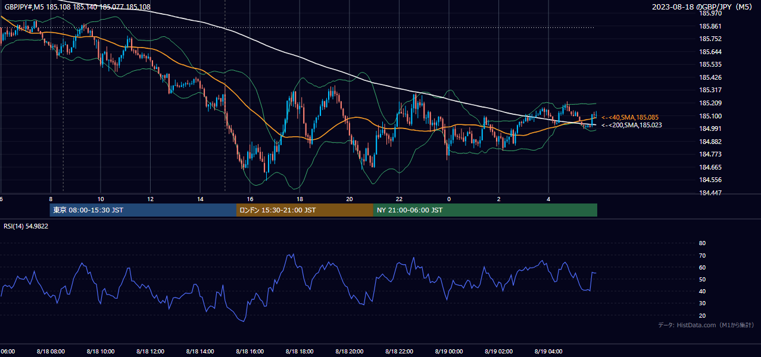Click price axis value 185.317
Screen dimensions: 761x357
point(710,90)
